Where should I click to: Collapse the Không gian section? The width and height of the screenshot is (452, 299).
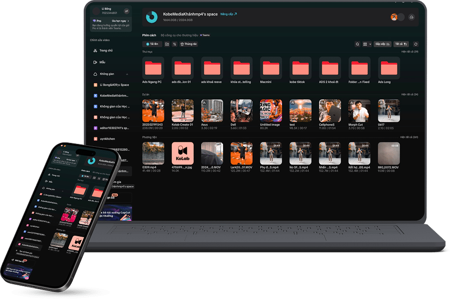pos(127,74)
